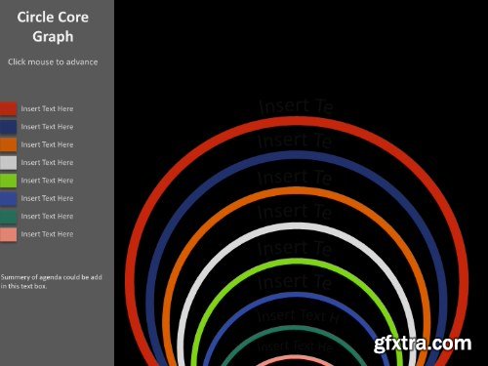This screenshot has width=488, height=366.
Task: Open the gfxtra.com watermark link
Action: [423, 344]
